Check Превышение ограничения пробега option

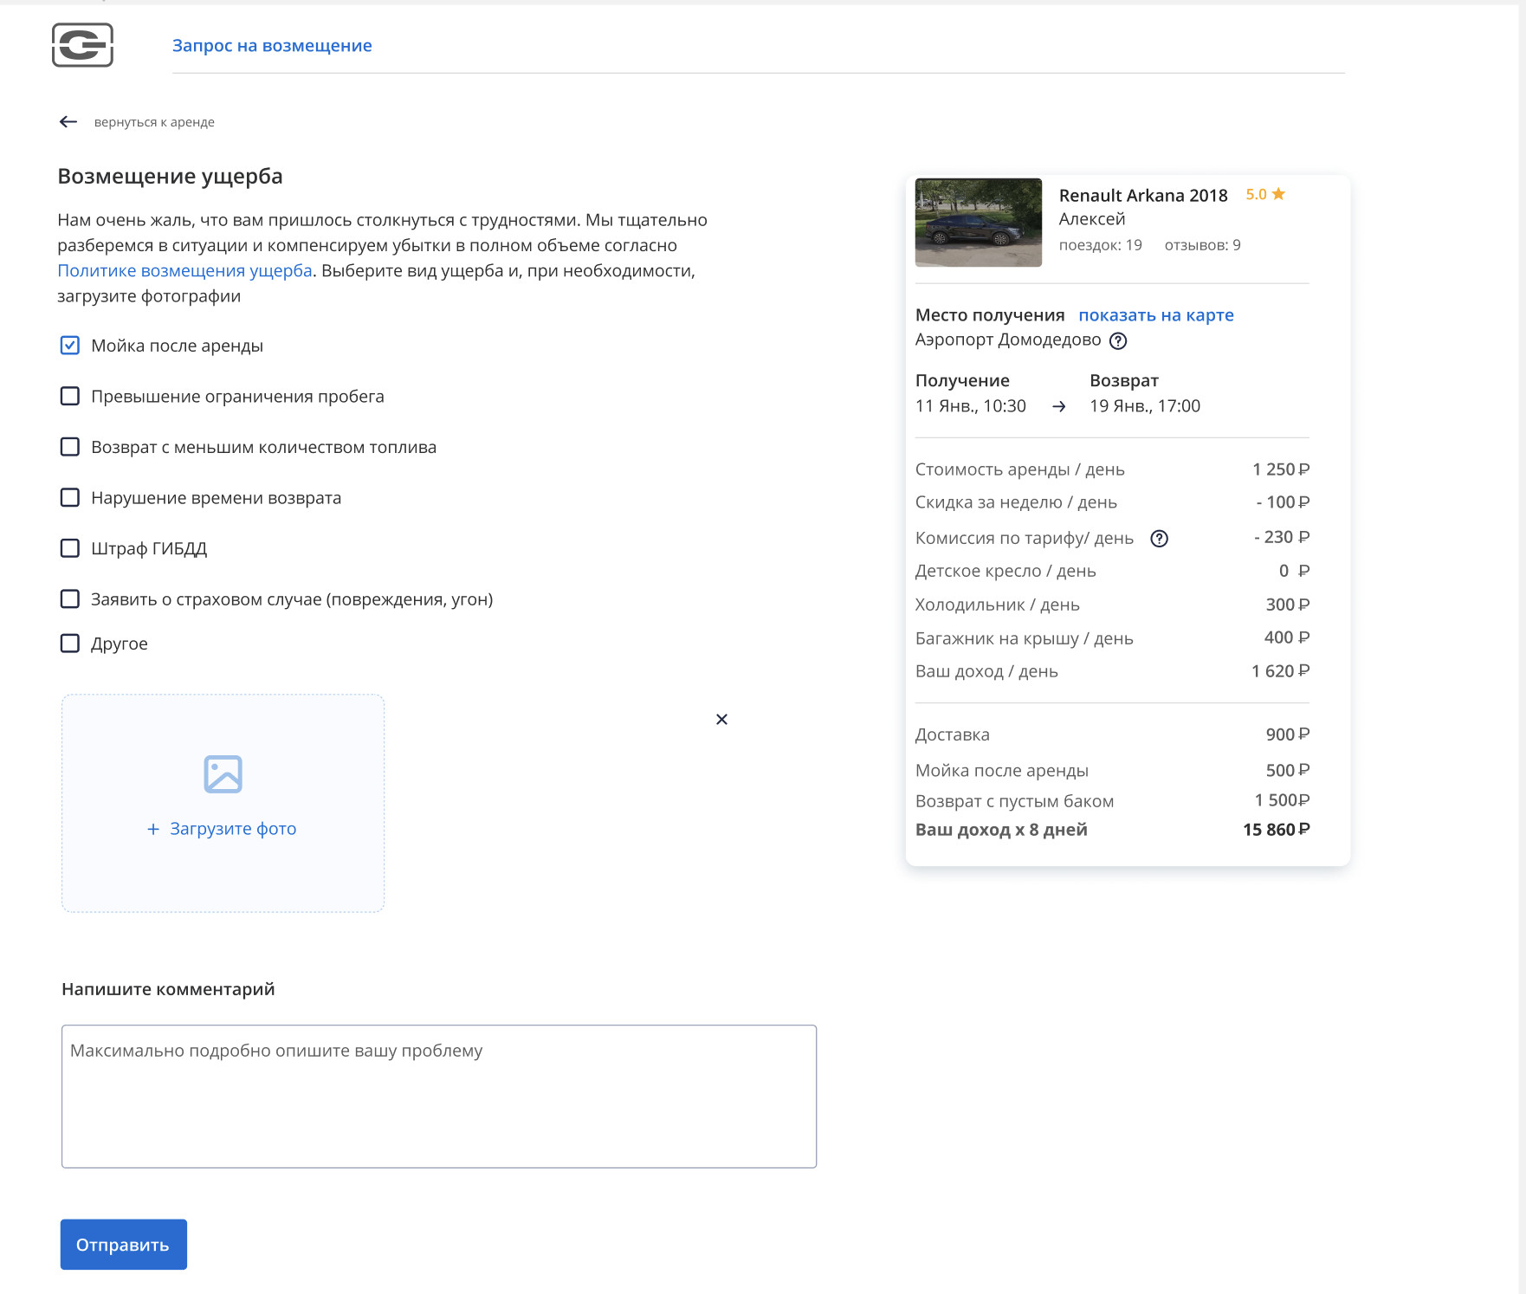tap(70, 397)
